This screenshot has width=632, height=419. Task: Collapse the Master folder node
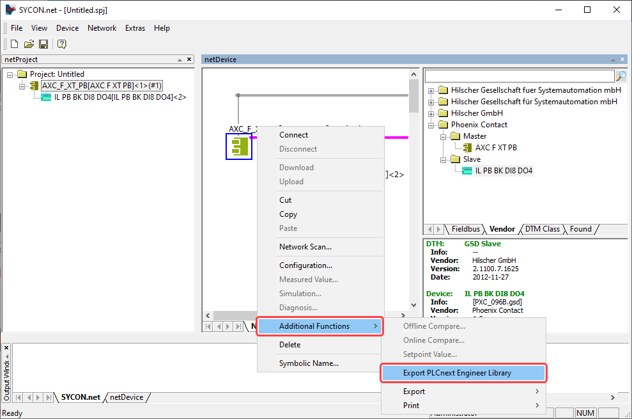click(443, 137)
